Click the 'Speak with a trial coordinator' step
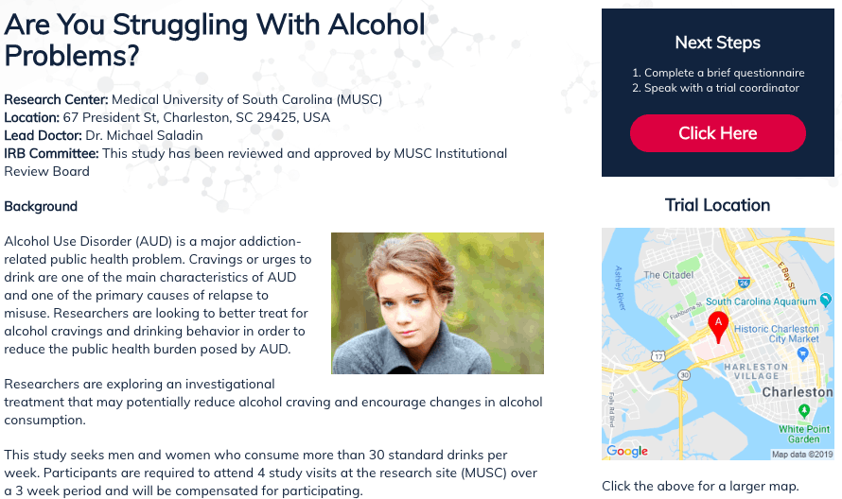842x499 pixels. [716, 88]
